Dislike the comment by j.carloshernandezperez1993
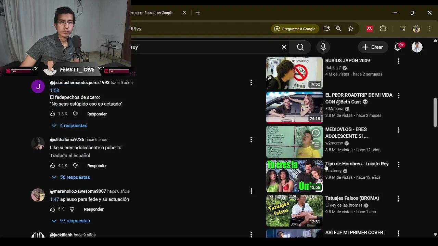Image resolution: width=438 pixels, height=246 pixels. coord(75,114)
